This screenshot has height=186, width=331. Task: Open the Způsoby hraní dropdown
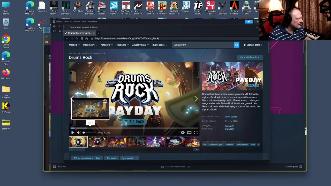[141, 45]
